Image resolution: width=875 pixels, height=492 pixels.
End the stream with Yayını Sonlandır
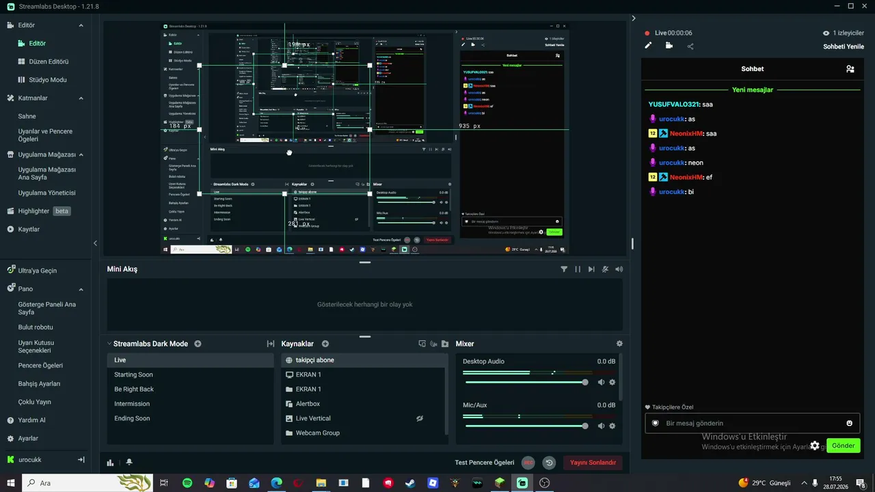(593, 463)
